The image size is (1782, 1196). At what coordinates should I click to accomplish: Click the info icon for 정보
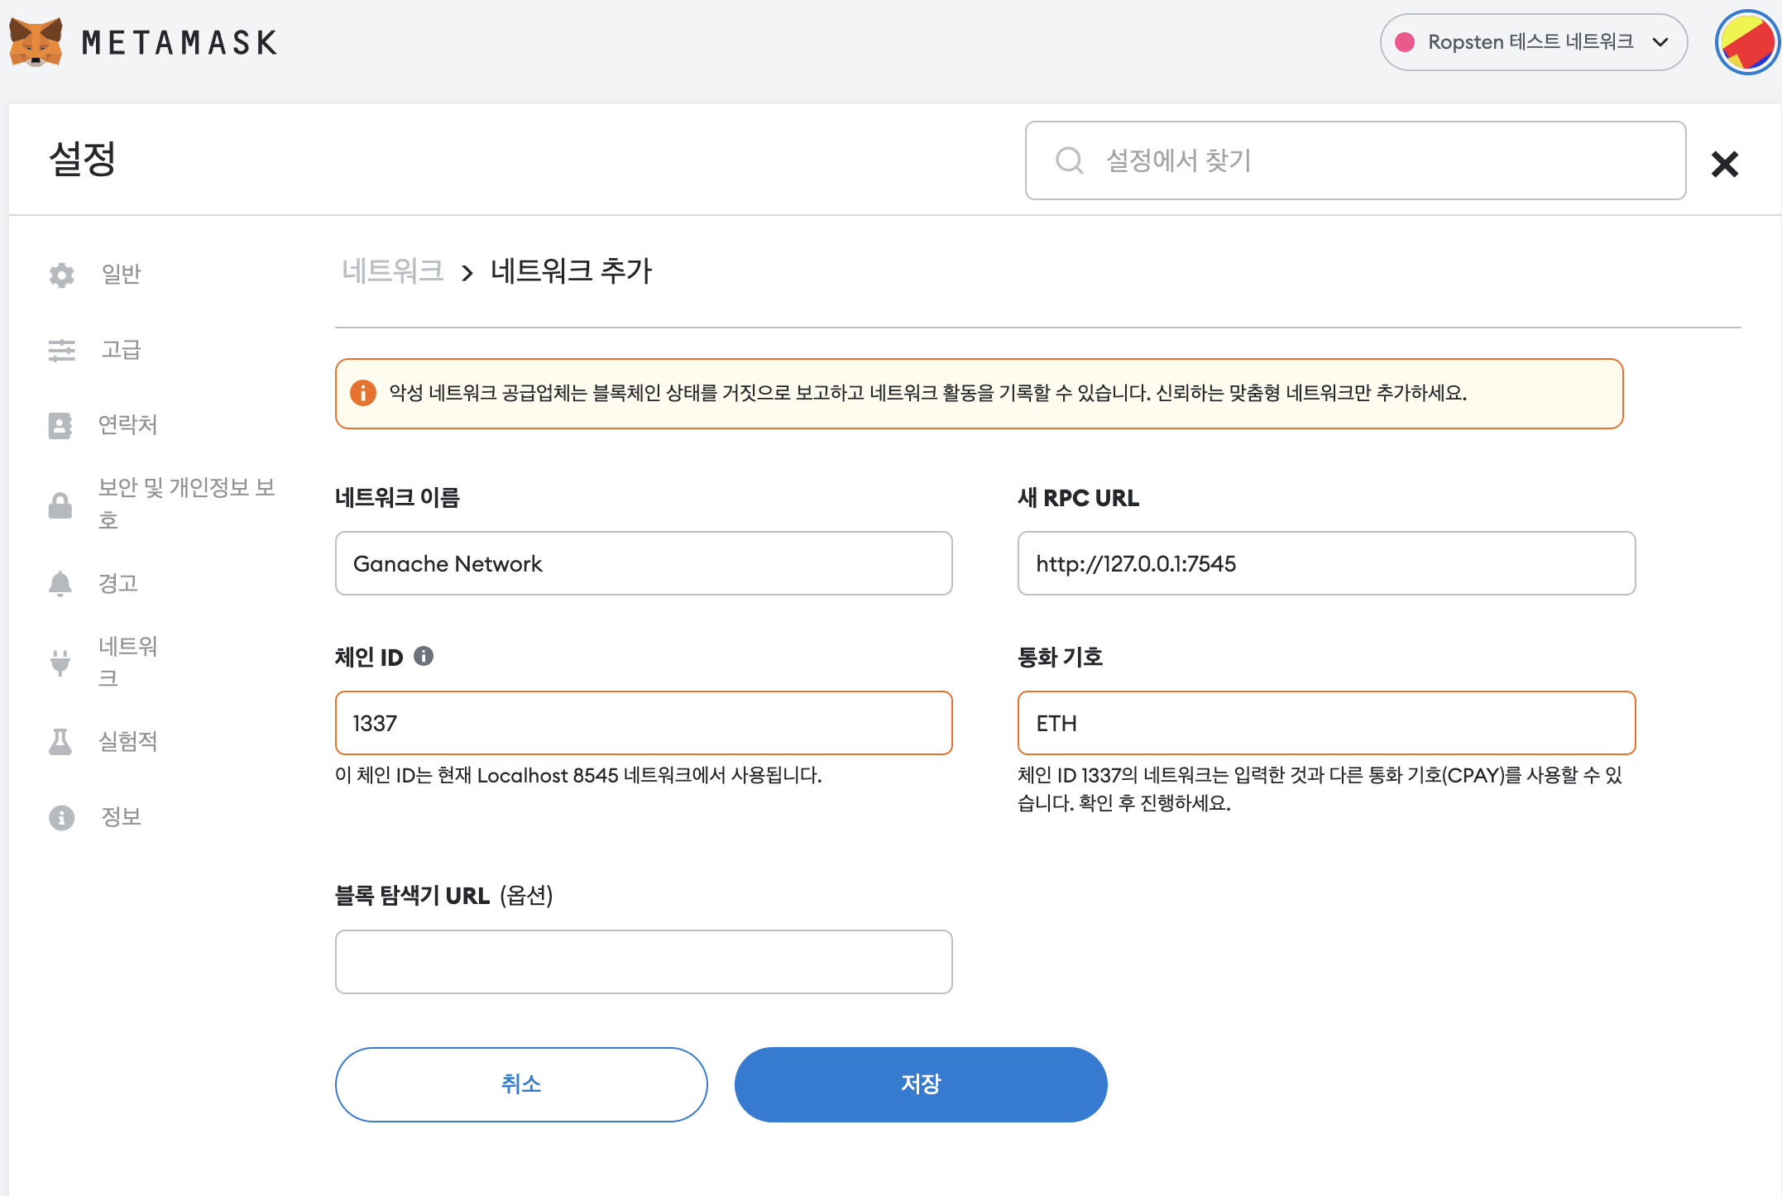[x=61, y=818]
